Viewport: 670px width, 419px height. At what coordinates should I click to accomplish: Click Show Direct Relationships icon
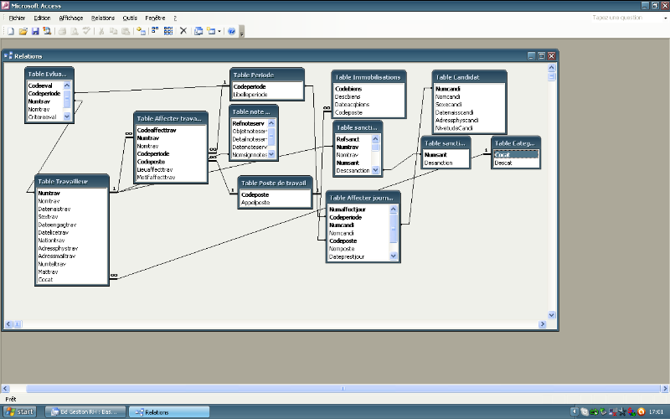point(156,31)
